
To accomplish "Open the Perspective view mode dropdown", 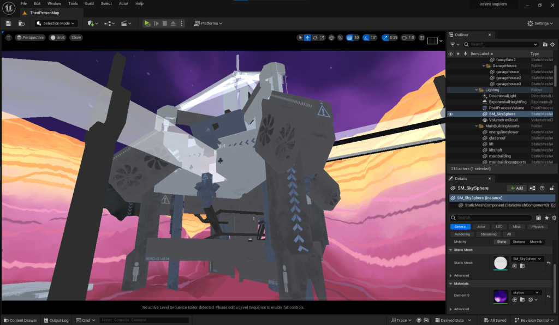I will pyautogui.click(x=30, y=38).
